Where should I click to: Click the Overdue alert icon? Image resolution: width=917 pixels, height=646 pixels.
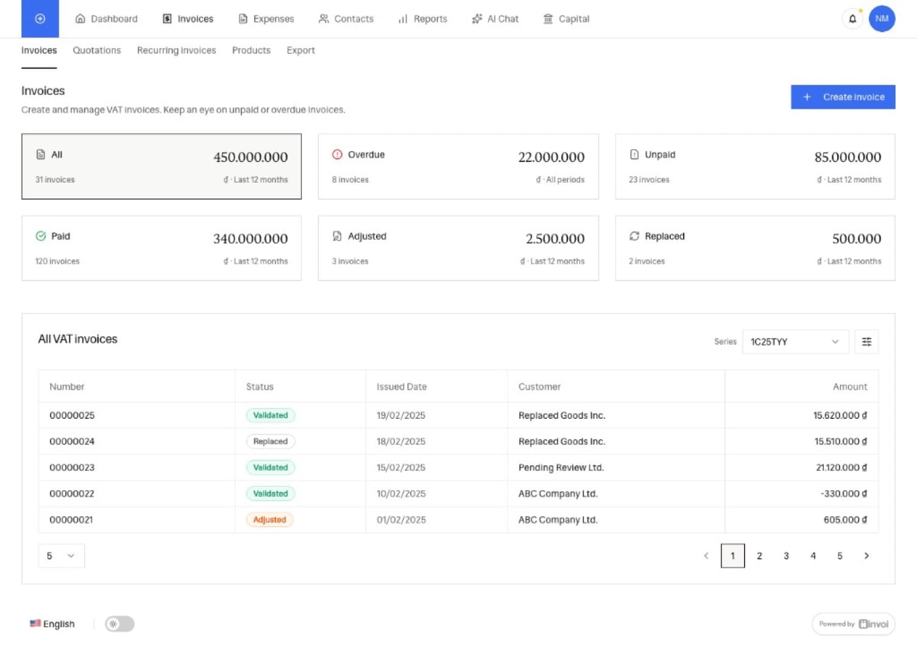click(x=337, y=155)
